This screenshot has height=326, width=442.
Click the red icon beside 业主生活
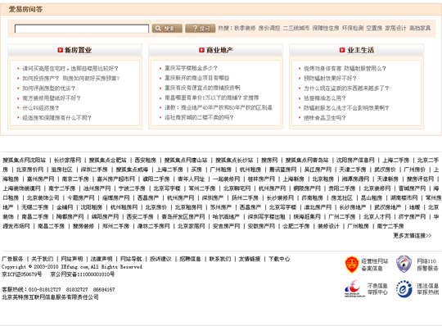342,50
